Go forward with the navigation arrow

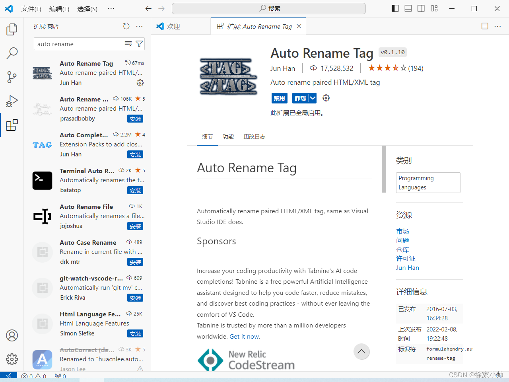(x=161, y=8)
